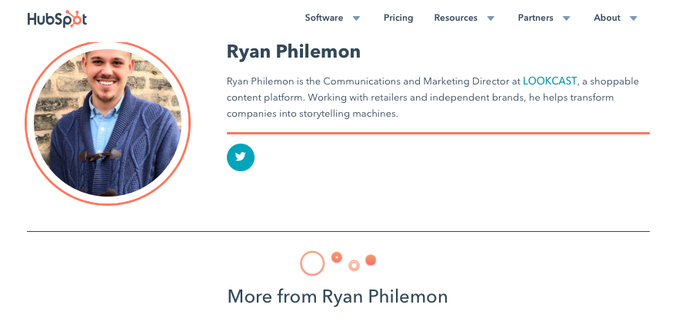The height and width of the screenshot is (321, 699).
Task: Follow the LOOKCAST link in the bio
Action: (x=550, y=81)
